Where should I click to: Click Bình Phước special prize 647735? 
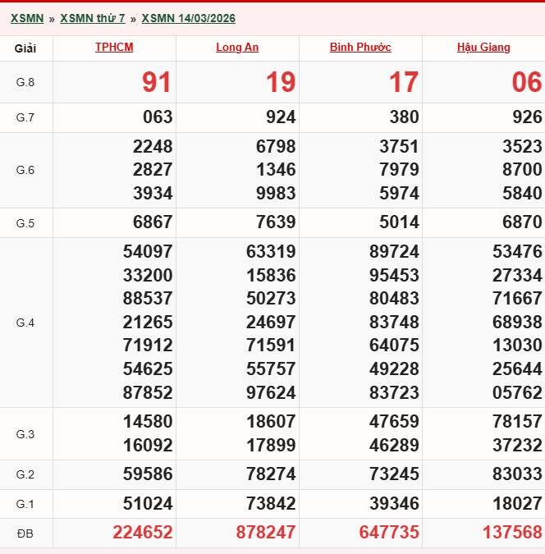(388, 533)
